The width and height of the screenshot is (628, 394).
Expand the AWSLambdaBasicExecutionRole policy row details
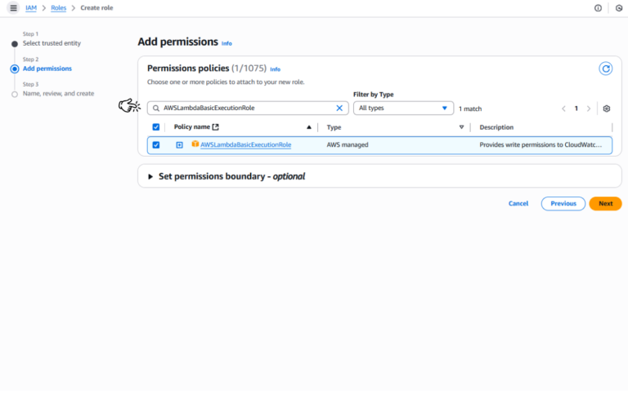(179, 145)
